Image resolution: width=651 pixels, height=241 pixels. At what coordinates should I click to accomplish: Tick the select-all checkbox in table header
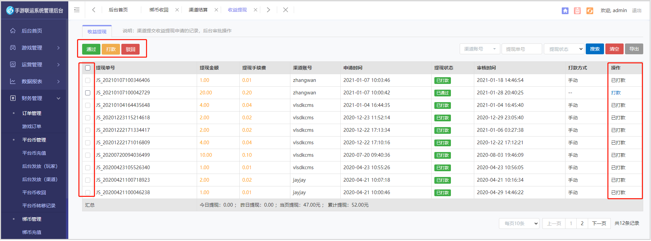(x=88, y=68)
